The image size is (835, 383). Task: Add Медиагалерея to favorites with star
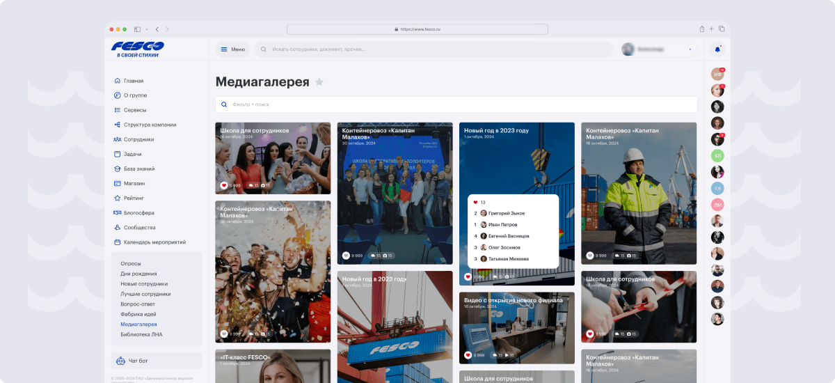pos(319,82)
